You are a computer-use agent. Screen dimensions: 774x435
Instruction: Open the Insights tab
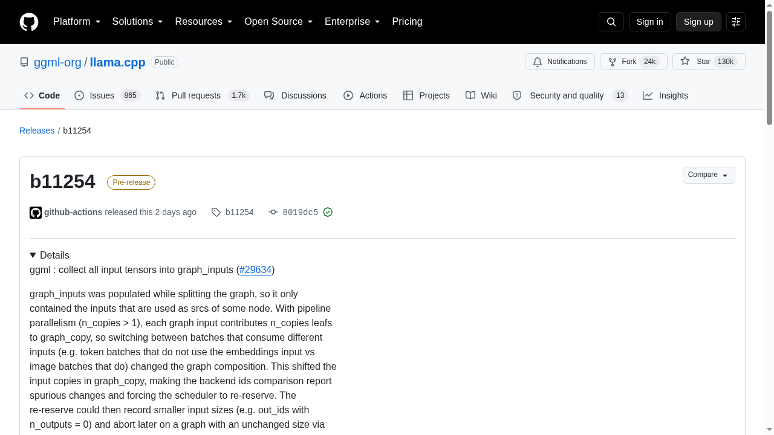pyautogui.click(x=666, y=95)
